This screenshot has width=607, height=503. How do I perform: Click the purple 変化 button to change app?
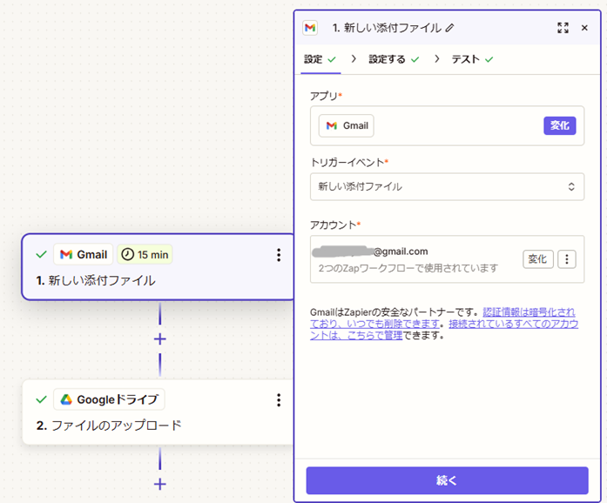560,125
